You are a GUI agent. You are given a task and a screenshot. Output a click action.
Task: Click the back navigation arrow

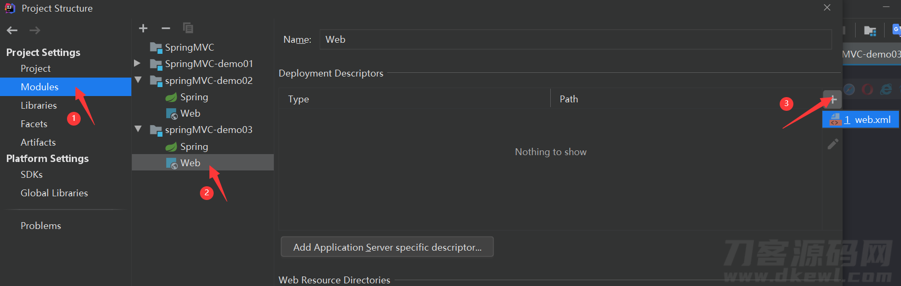(x=12, y=31)
